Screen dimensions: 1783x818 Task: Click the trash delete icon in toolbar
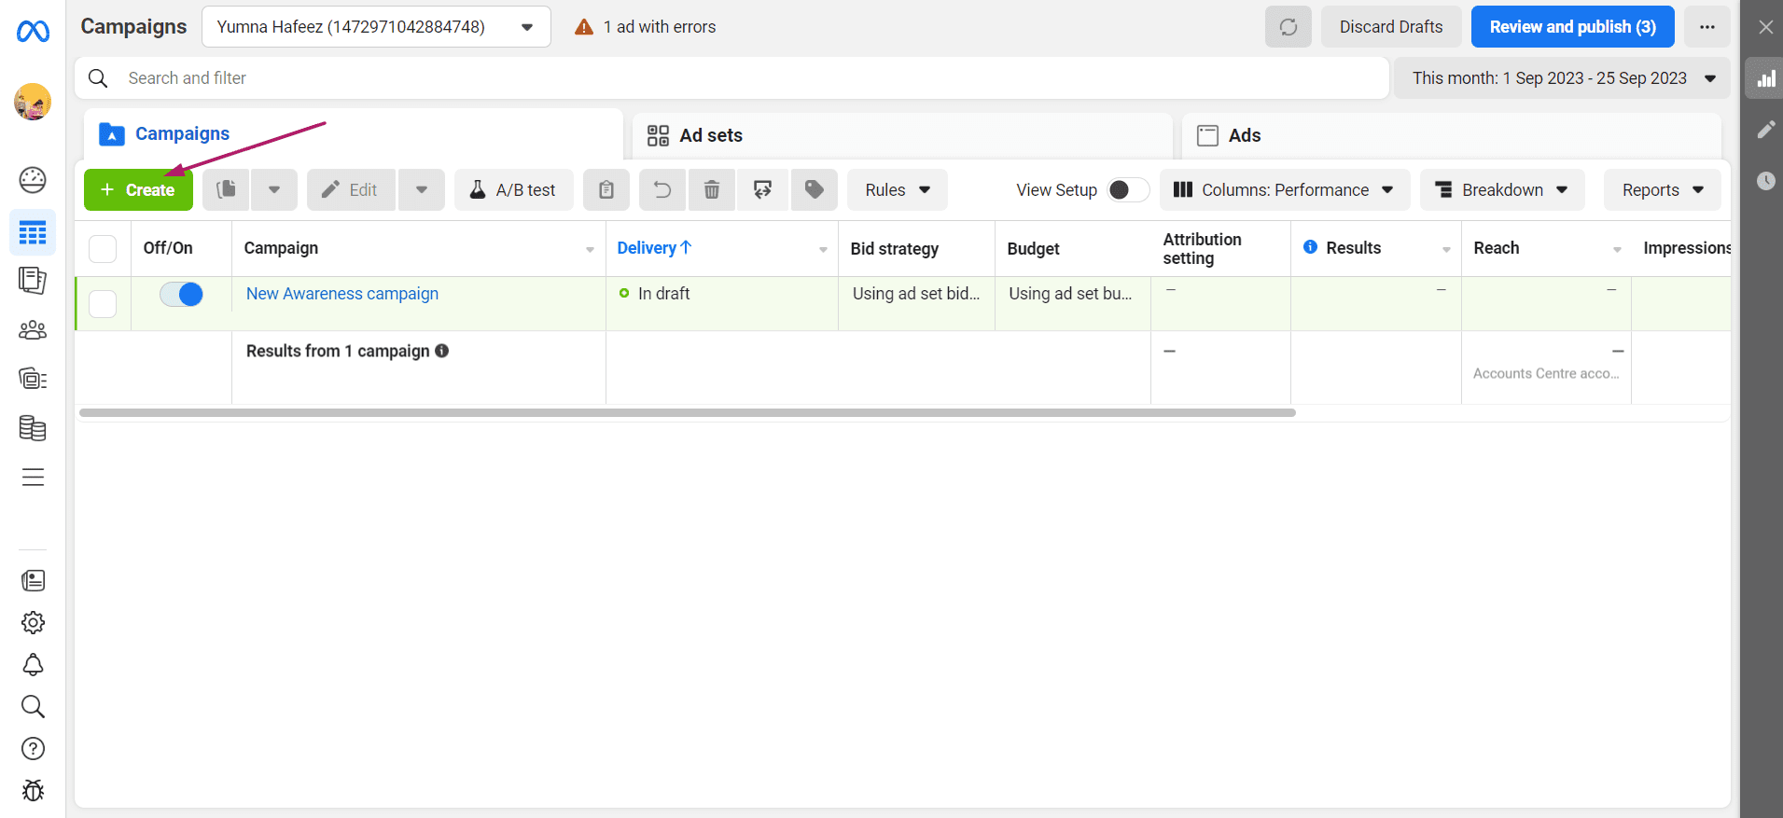pyautogui.click(x=711, y=190)
